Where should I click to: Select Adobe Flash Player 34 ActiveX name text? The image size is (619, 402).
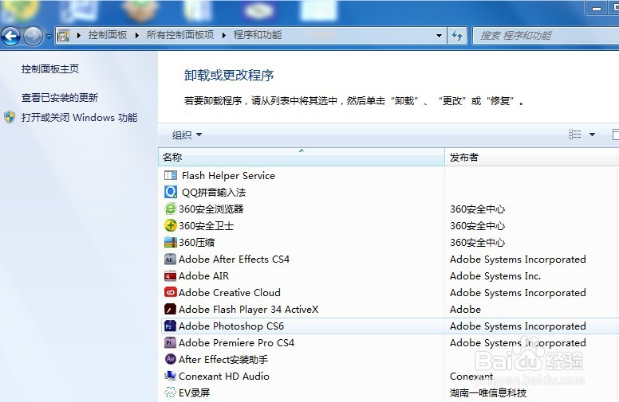248,310
